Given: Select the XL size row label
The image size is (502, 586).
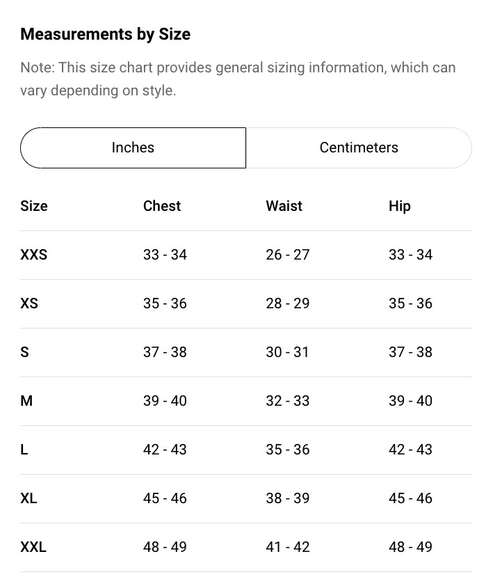Looking at the screenshot, I should coord(29,498).
